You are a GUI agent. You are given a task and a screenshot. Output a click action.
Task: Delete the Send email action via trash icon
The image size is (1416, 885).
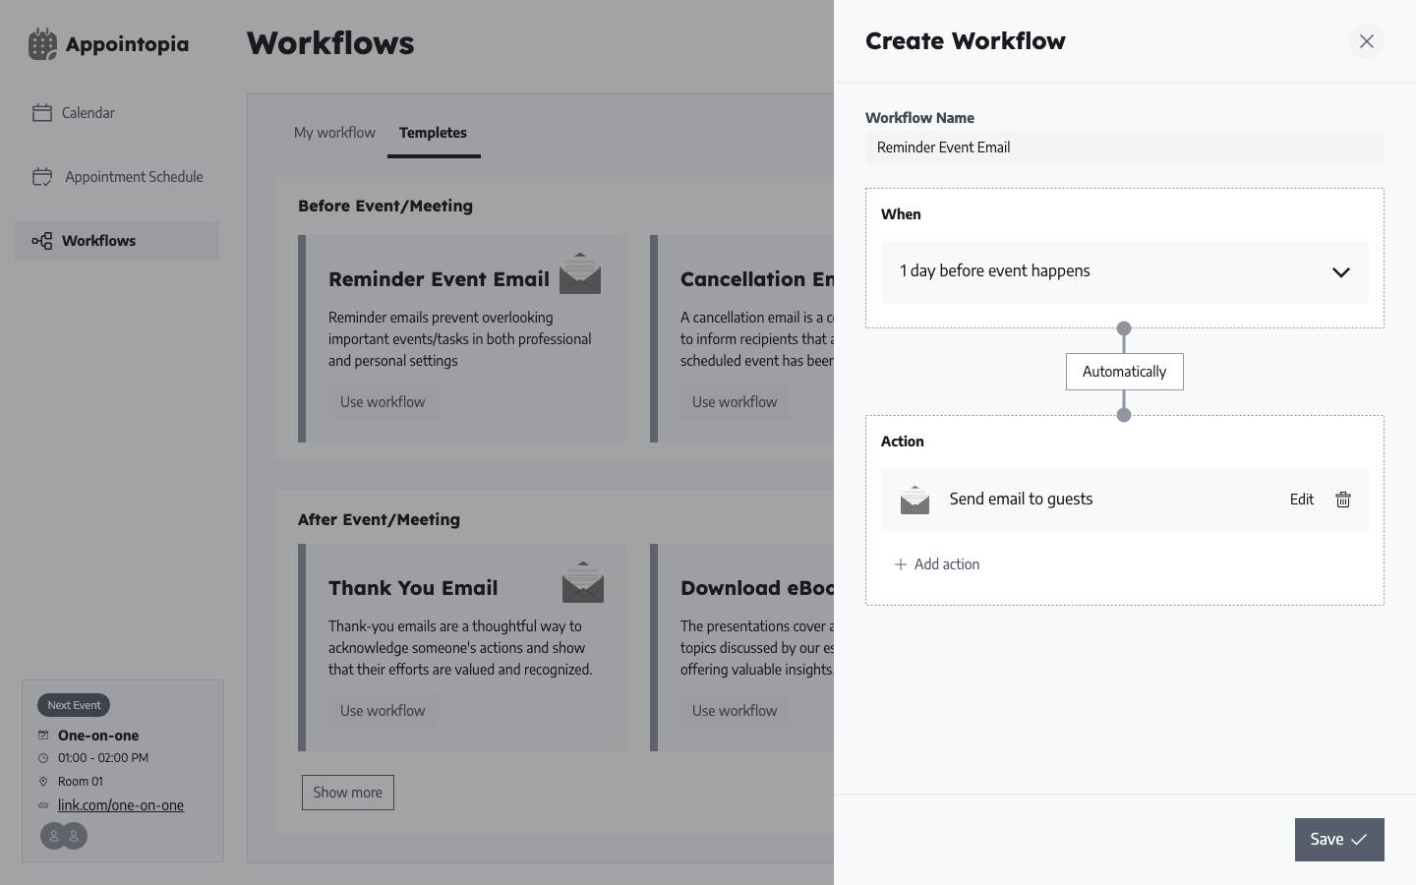point(1342,500)
